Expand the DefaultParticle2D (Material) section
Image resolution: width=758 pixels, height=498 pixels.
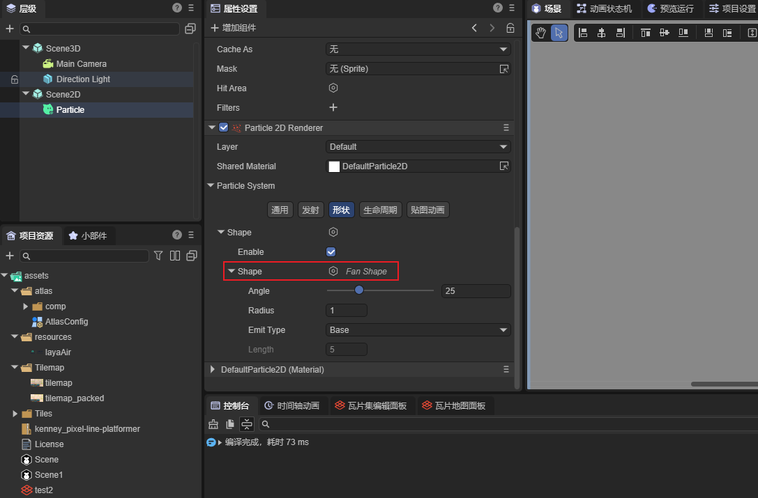coord(213,369)
